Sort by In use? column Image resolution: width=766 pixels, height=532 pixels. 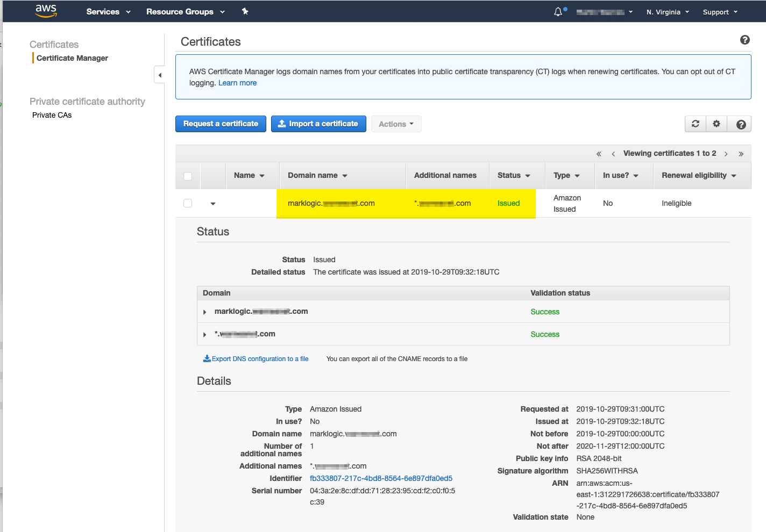point(621,175)
